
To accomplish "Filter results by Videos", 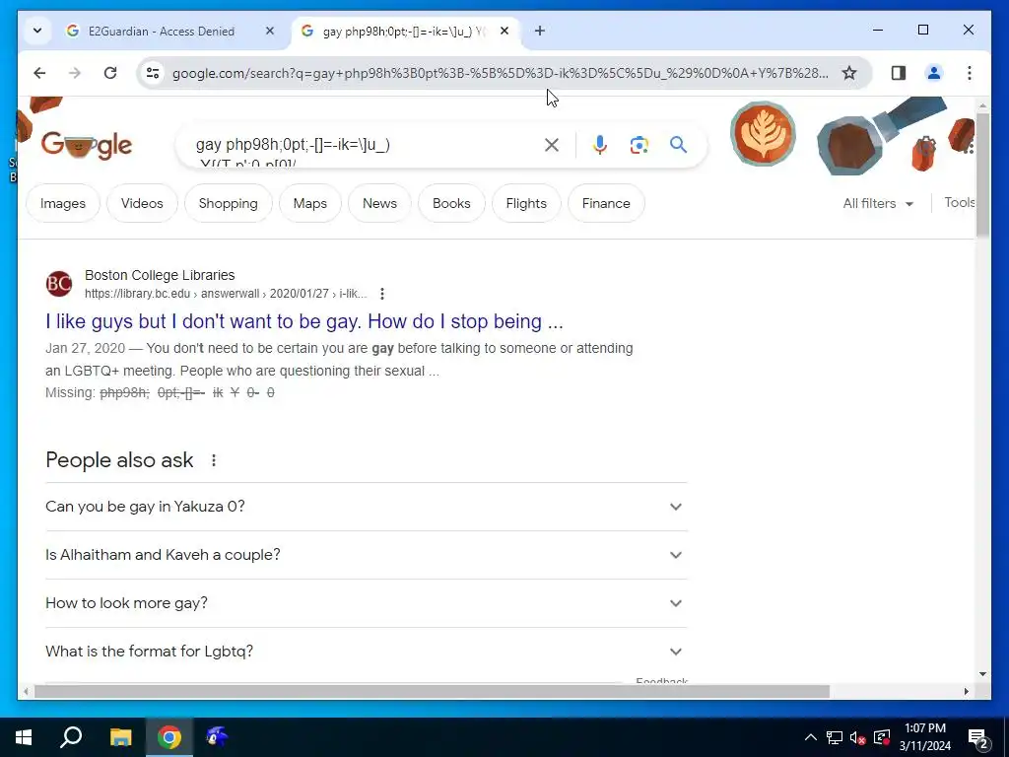I will [142, 203].
